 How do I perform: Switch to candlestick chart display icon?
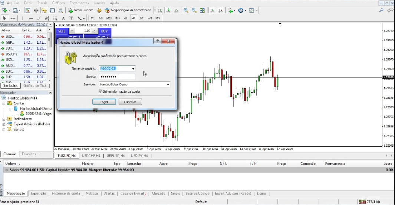click(168, 10)
